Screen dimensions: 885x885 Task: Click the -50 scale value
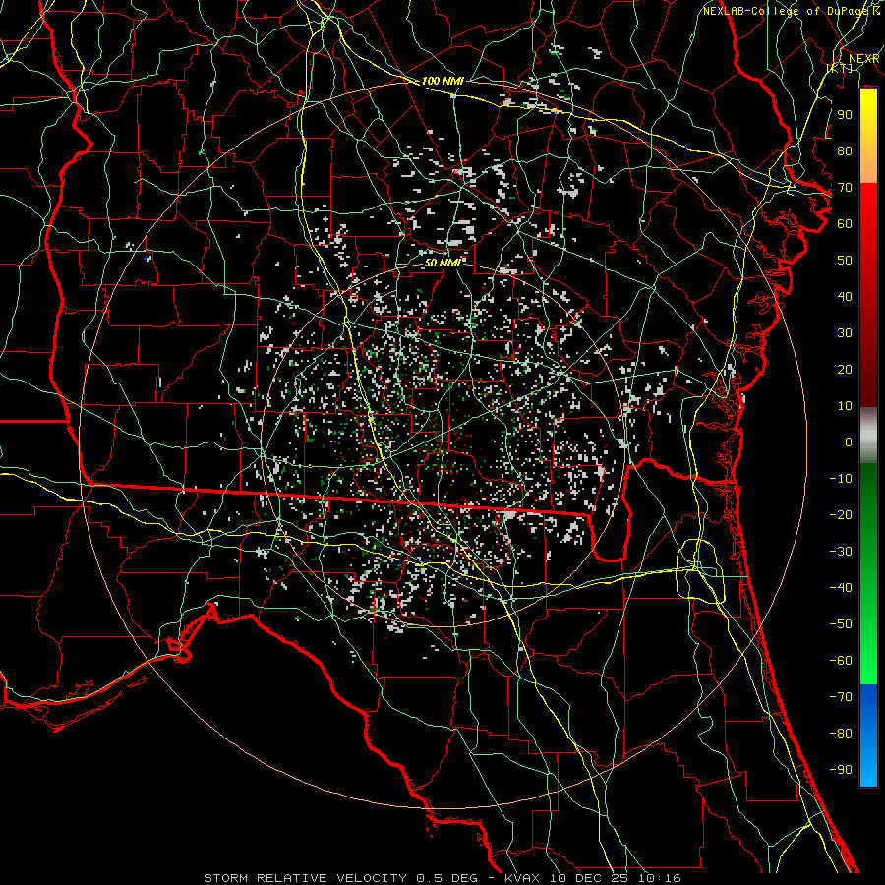pos(841,624)
